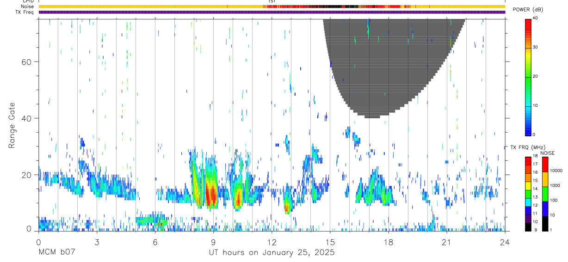
Task: Click the NOISE legend title
Action: tap(547, 153)
